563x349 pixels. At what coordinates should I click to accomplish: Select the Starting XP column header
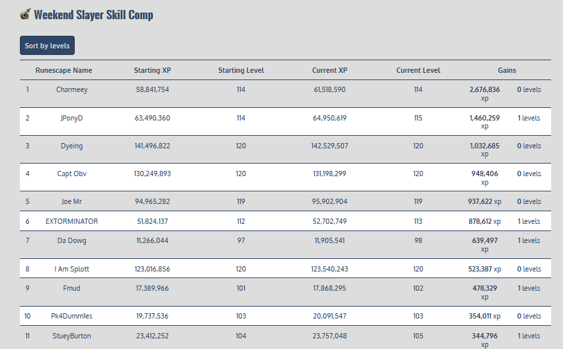152,70
